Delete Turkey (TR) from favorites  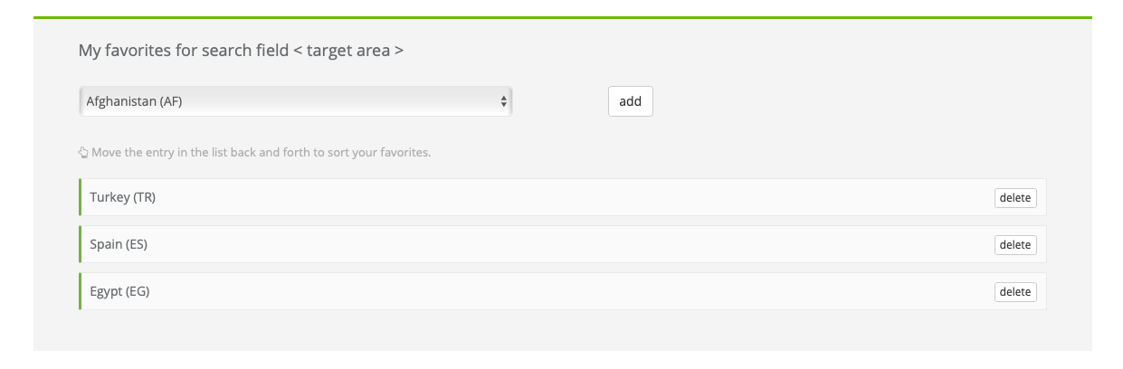tap(1014, 198)
